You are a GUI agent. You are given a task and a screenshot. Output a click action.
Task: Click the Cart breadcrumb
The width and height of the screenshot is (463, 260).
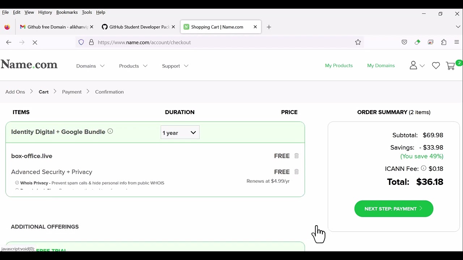43,92
